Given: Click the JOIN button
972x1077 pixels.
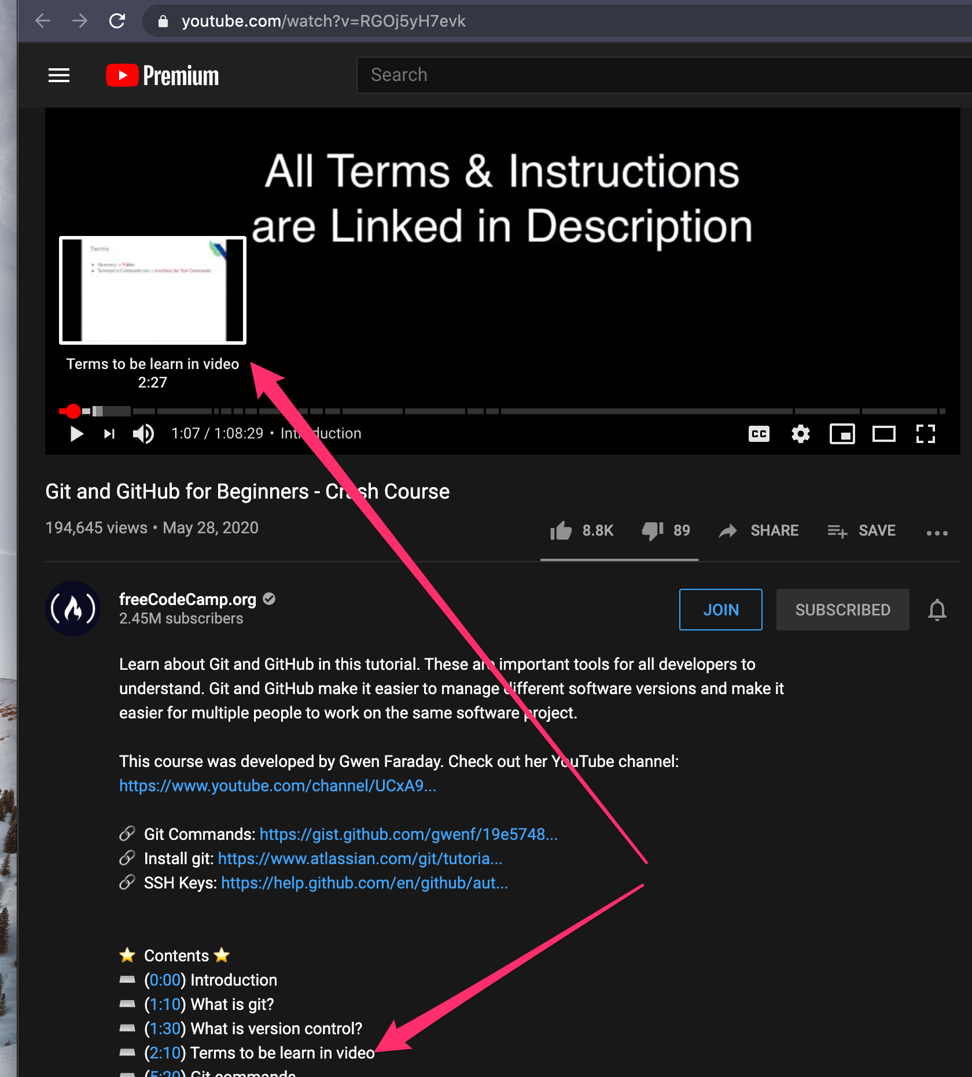Looking at the screenshot, I should (720, 610).
